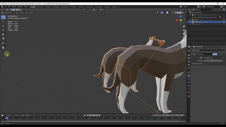226x127 pixels.
Task: Select the Move tool
Action: click(3, 26)
